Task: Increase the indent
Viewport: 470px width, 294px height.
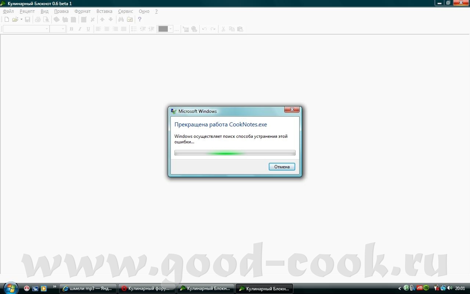Action: point(151,29)
